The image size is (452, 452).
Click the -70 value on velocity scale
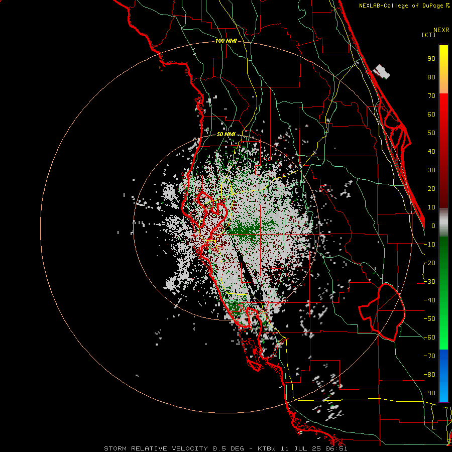(429, 356)
